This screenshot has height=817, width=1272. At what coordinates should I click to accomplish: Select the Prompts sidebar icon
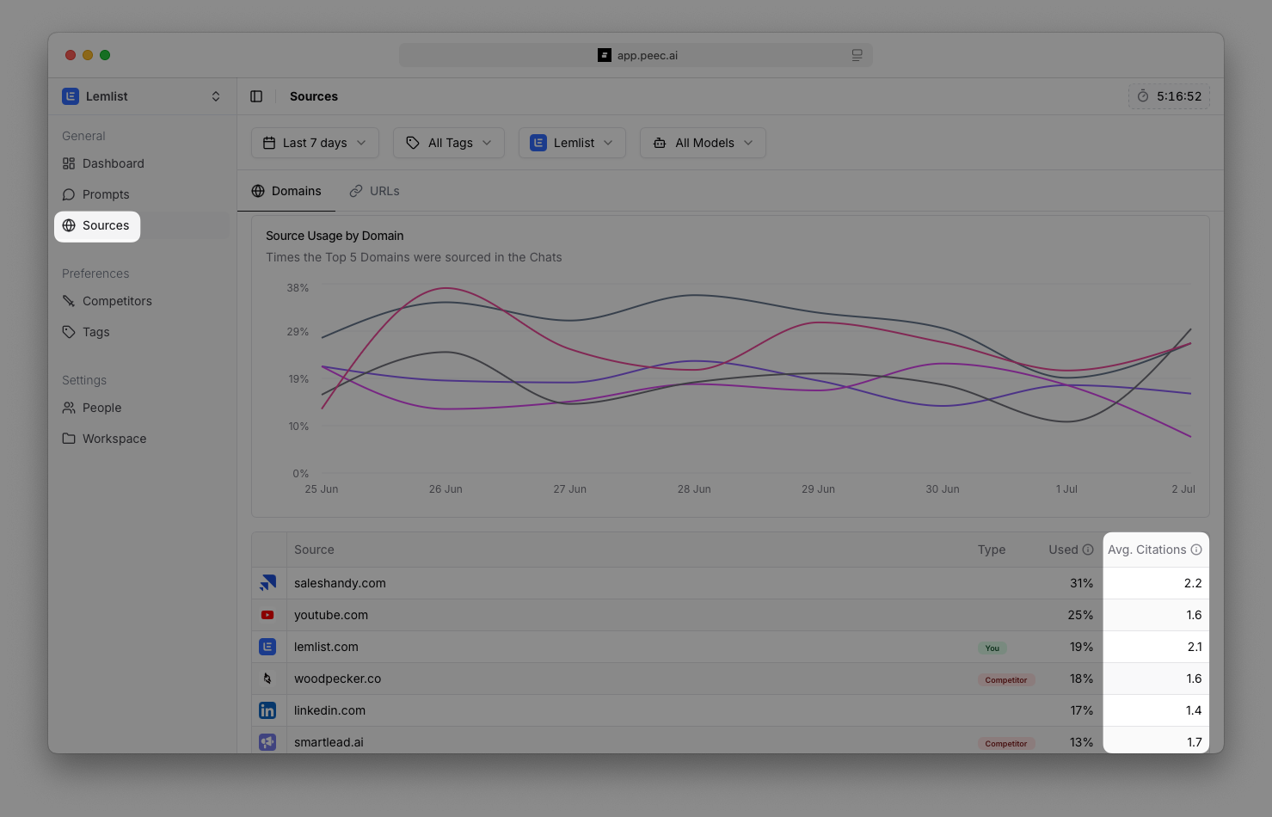pos(69,194)
